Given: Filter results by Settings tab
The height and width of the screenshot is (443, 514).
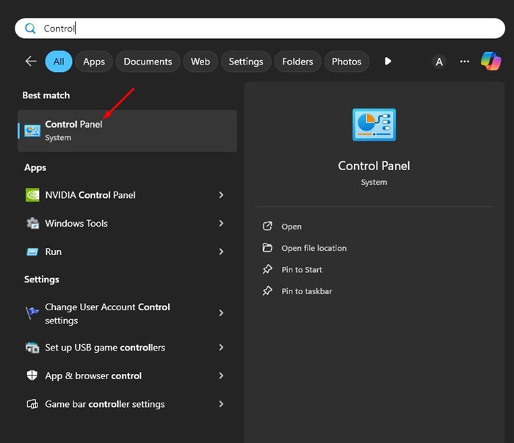Looking at the screenshot, I should 246,62.
